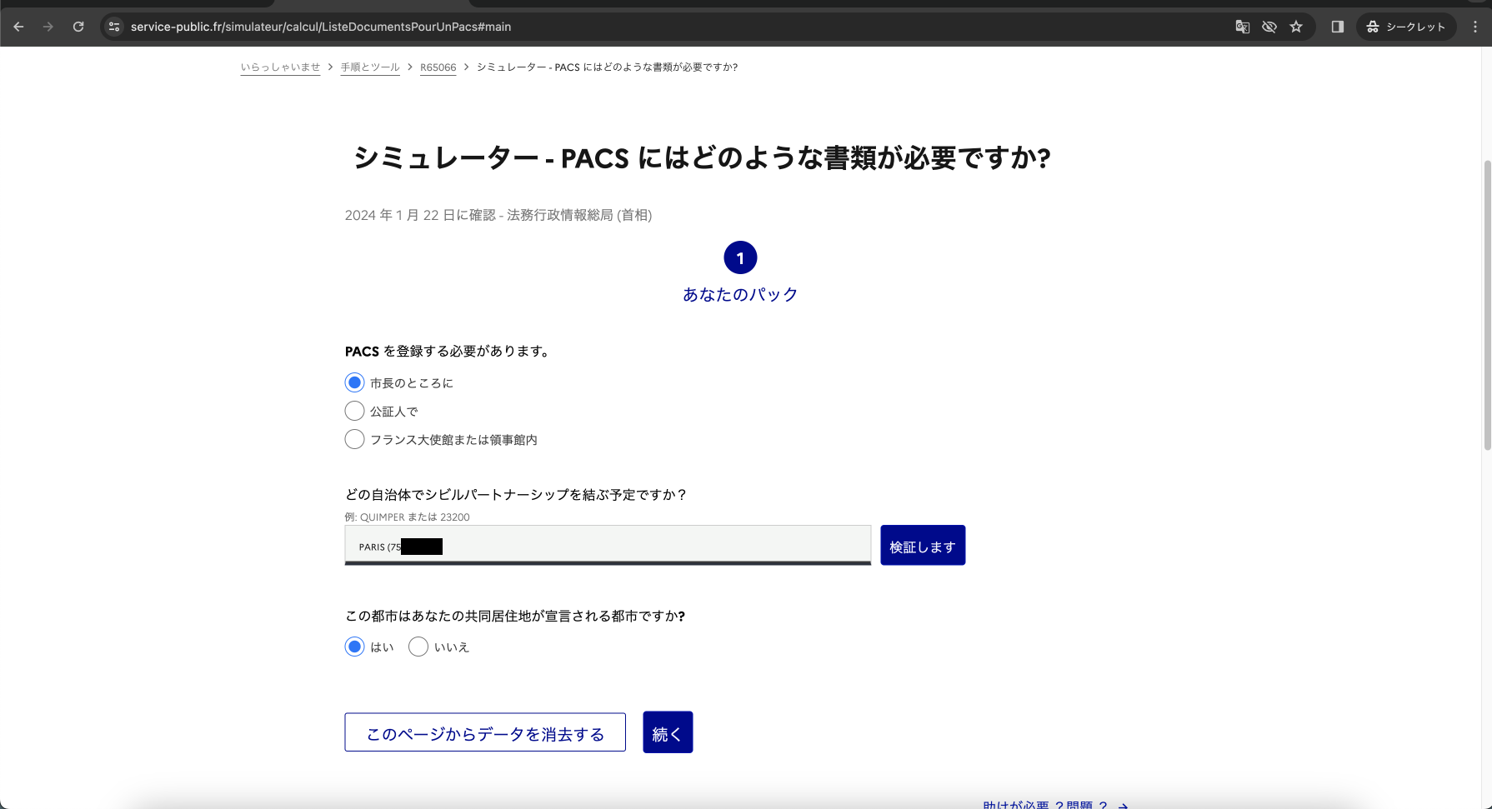Open the 助けが必要？問題？ help link
This screenshot has height=809, width=1492.
click(1055, 804)
